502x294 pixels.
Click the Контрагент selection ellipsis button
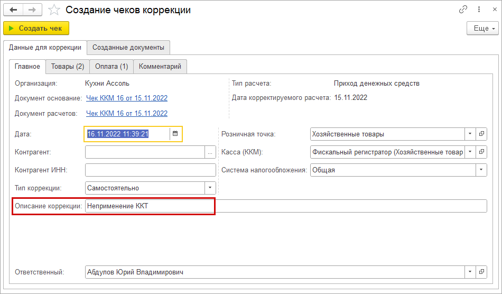click(210, 152)
